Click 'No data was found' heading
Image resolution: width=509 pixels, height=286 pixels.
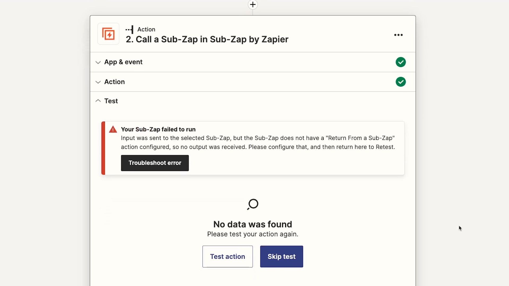pyautogui.click(x=253, y=224)
